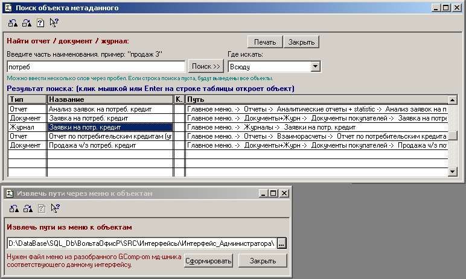This screenshot has width=466, height=279.
Task: Click undo icon in the search window toolbar
Action: 14,24
